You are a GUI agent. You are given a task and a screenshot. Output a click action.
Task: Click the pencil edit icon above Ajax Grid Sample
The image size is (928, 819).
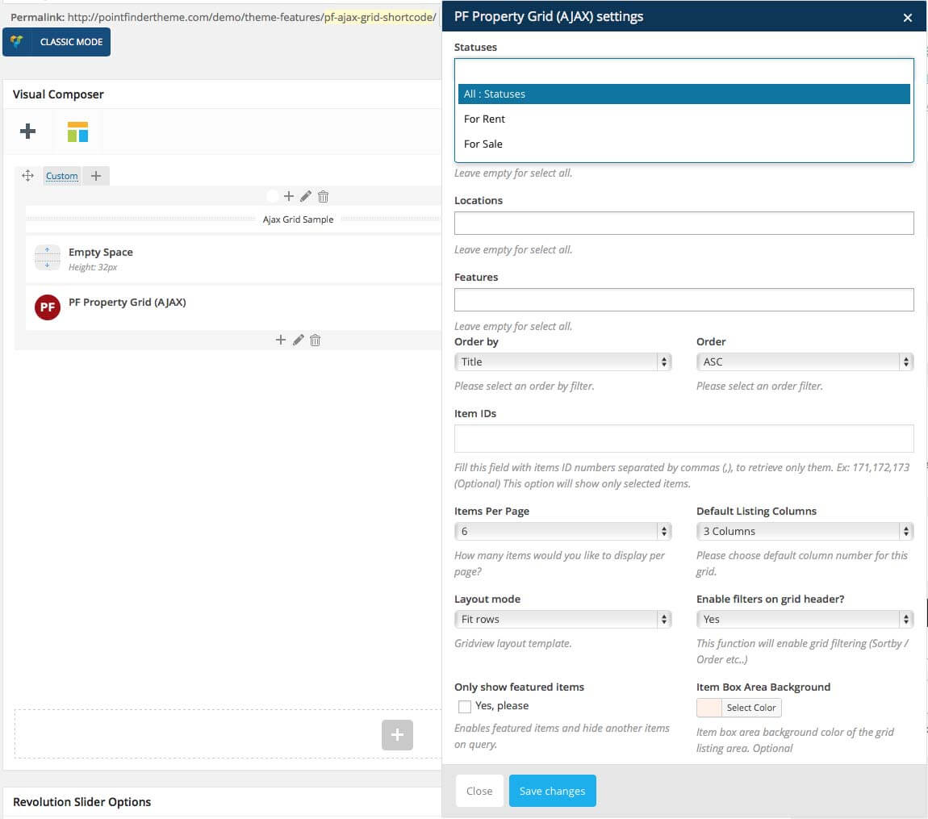click(x=306, y=196)
